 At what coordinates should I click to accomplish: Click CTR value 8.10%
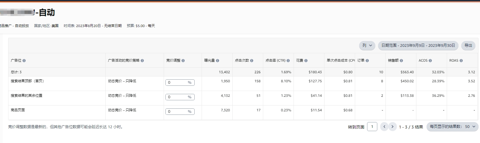286,81
